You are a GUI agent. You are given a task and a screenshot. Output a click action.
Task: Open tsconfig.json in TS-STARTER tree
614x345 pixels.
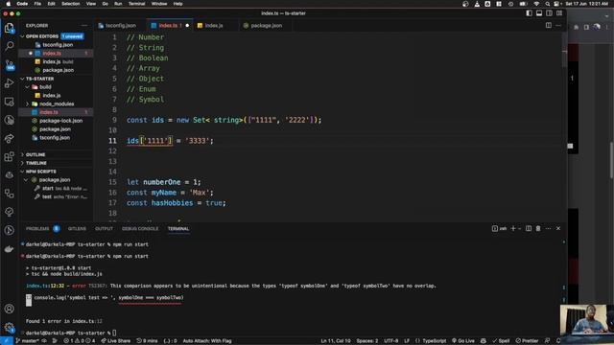55,138
